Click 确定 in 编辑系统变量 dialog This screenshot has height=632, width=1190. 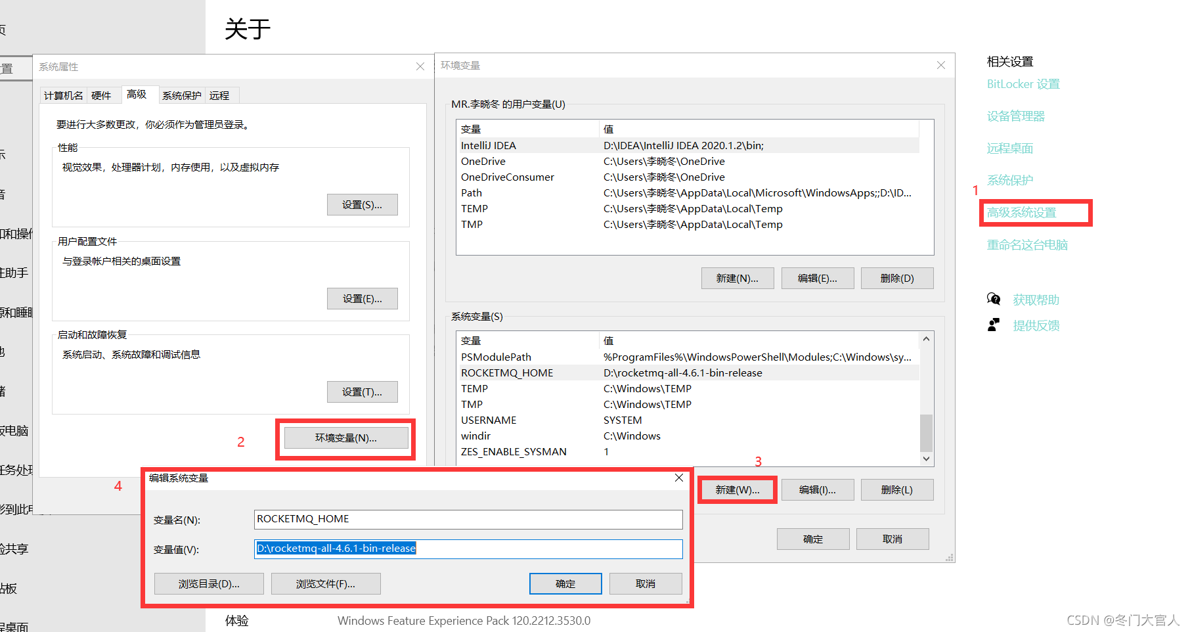(565, 584)
